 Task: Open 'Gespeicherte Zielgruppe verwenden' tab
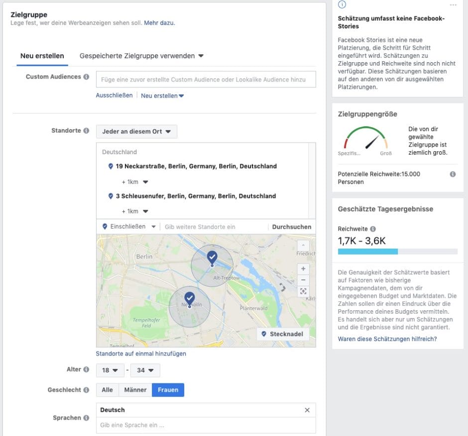141,56
